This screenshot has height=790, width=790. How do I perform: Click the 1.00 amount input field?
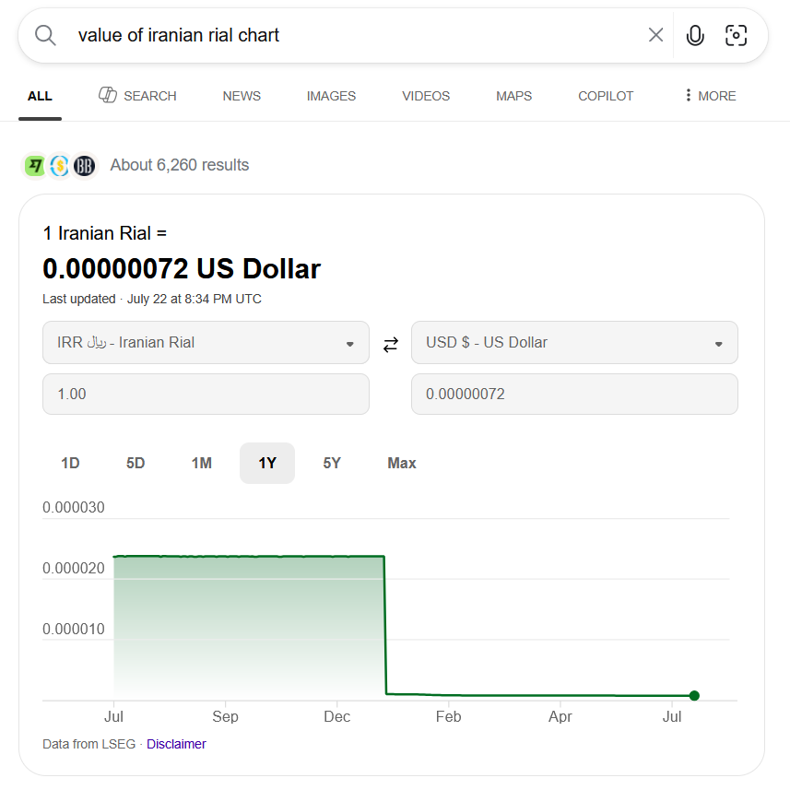click(206, 394)
